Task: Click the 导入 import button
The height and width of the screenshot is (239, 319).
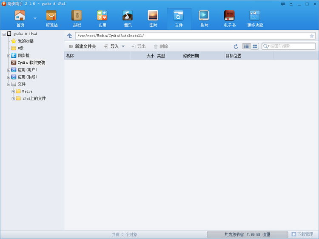Action: (111, 46)
